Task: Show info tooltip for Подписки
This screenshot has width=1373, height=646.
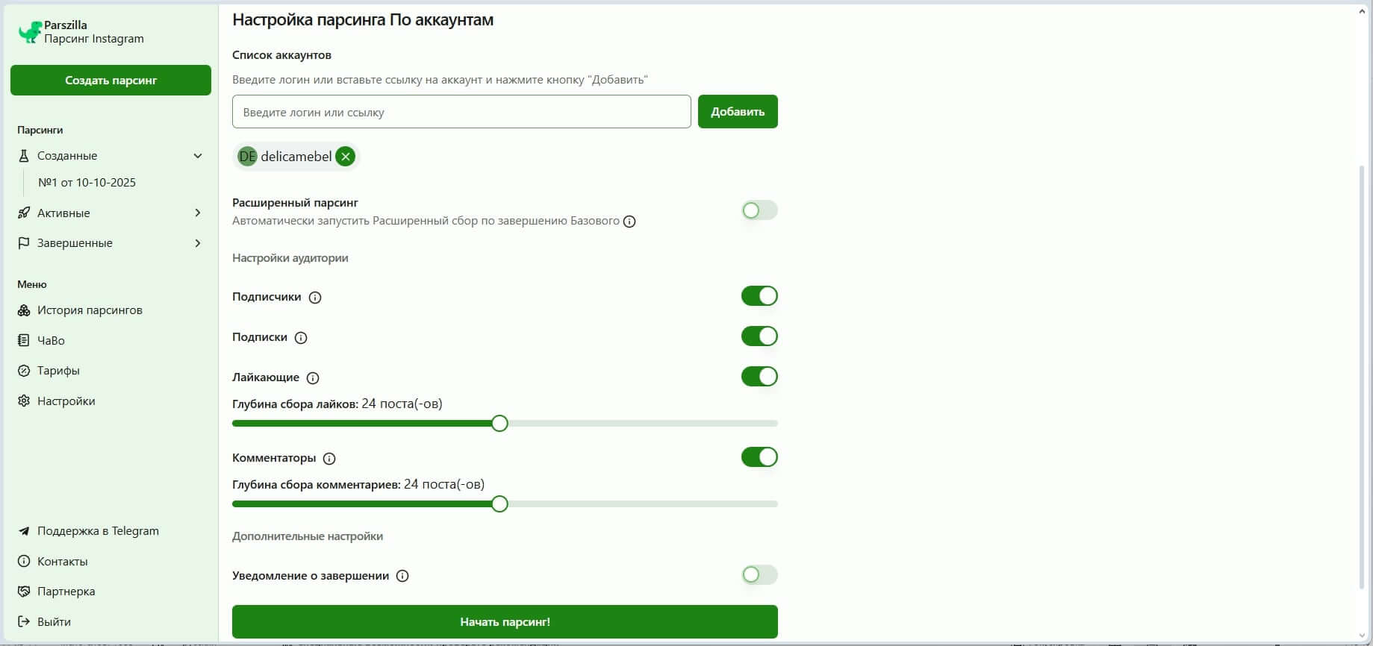Action: (301, 338)
